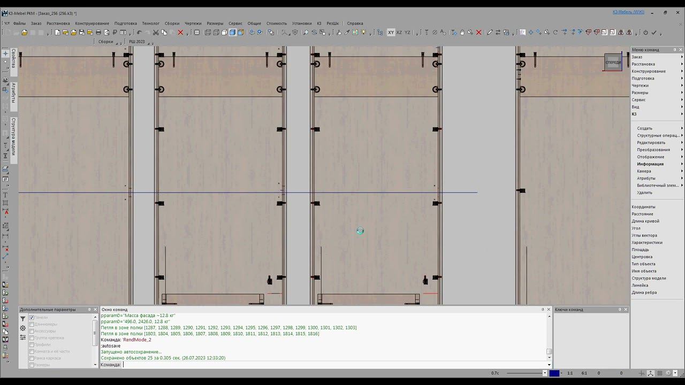Select the scissors cut icon
This screenshot has width=685, height=385.
pos(156,33)
